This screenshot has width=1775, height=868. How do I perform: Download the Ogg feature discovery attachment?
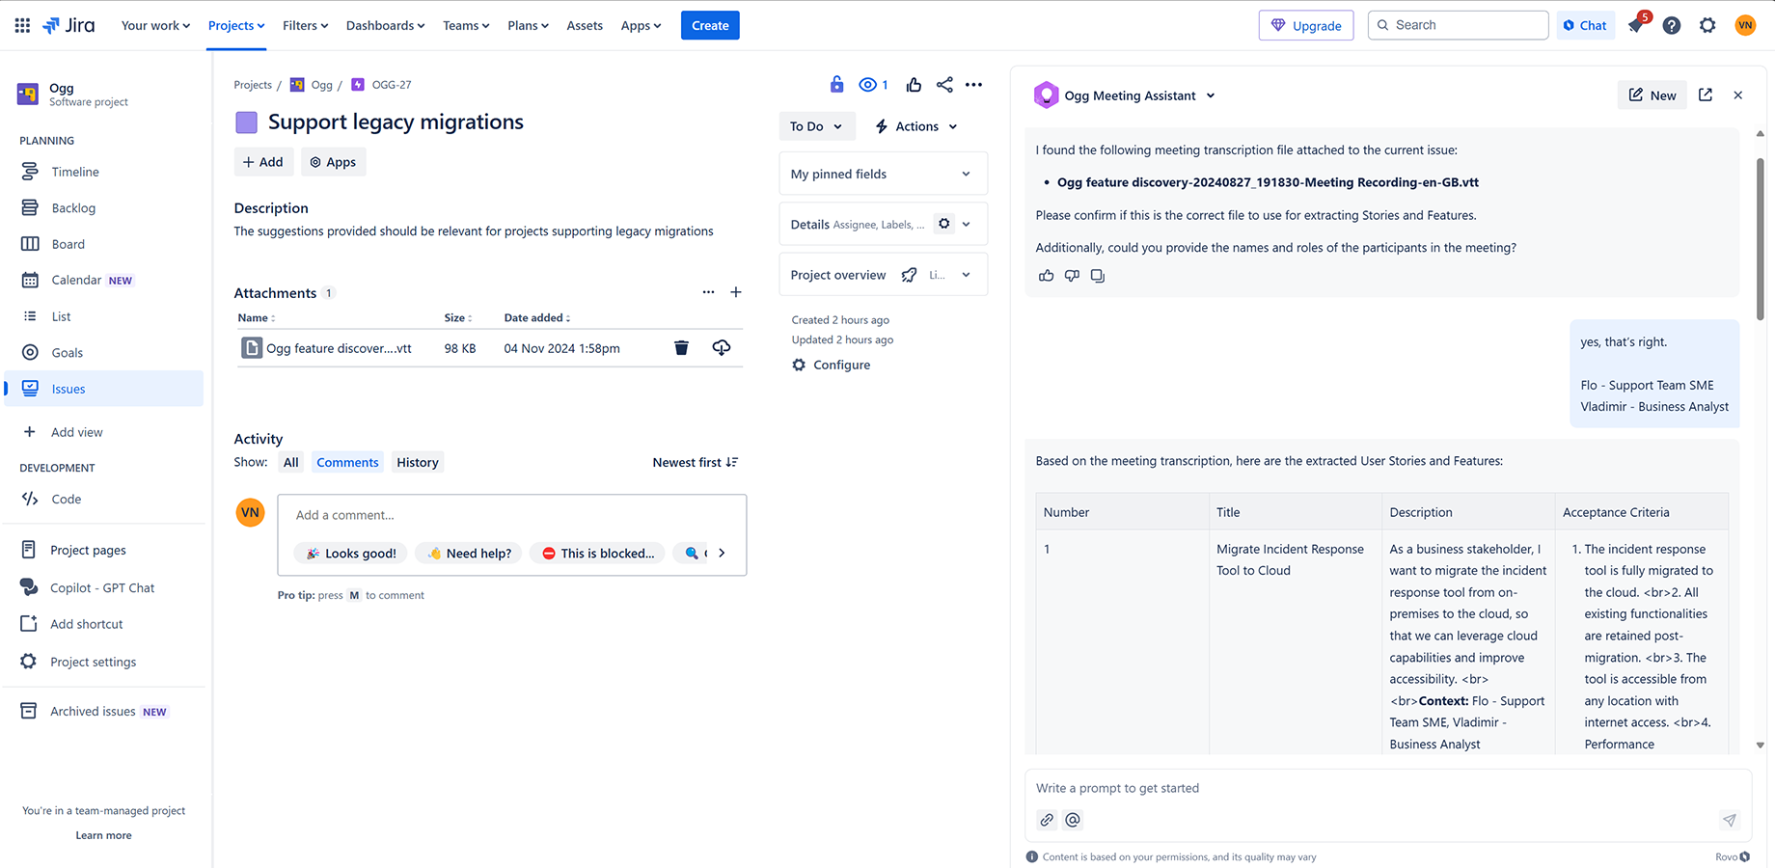pos(721,348)
